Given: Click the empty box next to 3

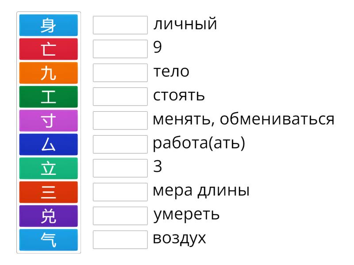Looking at the screenshot, I should coord(120,168).
